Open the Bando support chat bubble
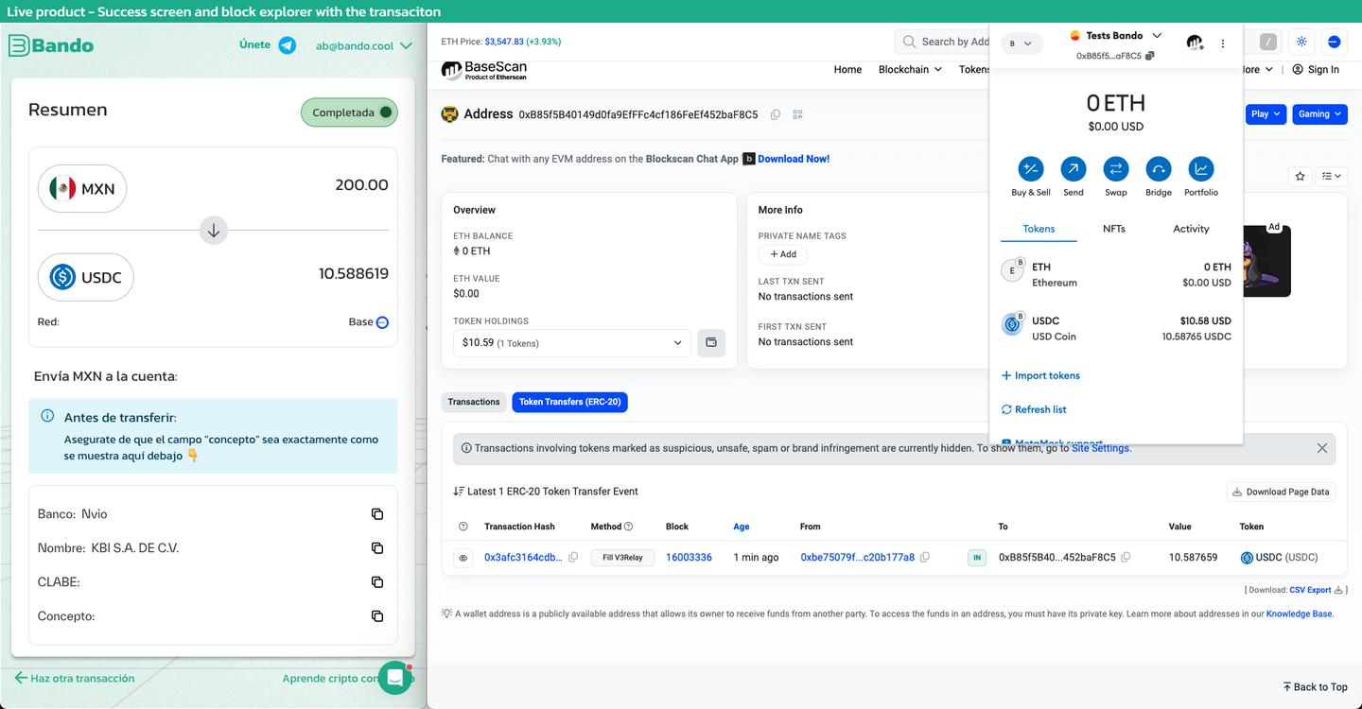The width and height of the screenshot is (1362, 709). [395, 678]
